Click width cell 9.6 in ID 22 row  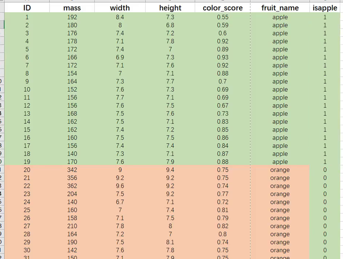(x=120, y=186)
